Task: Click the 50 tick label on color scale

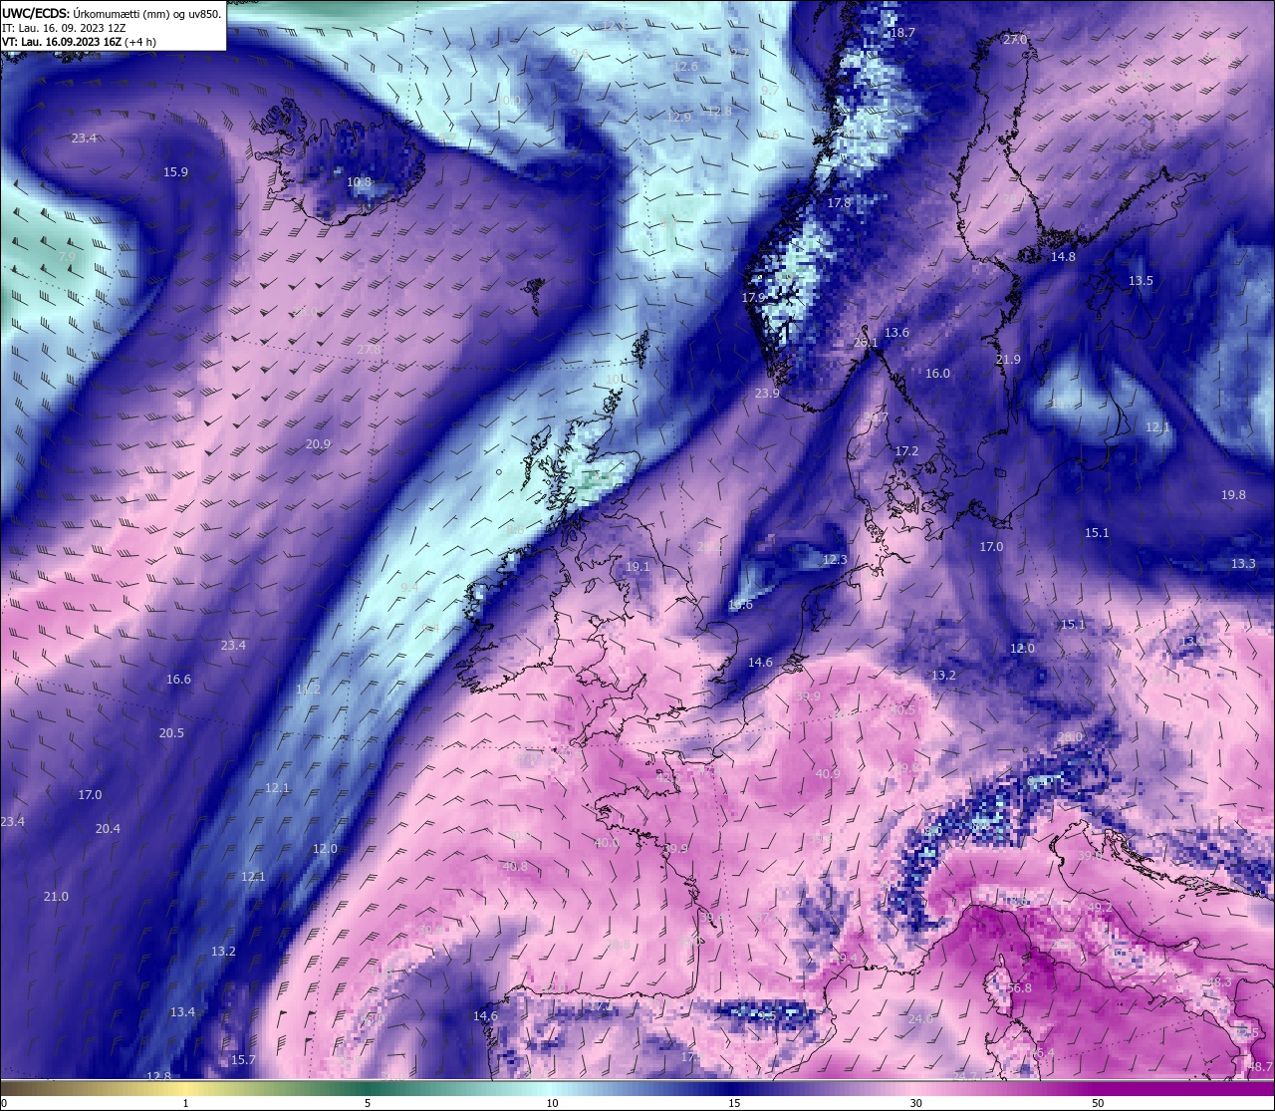Action: (1098, 1103)
